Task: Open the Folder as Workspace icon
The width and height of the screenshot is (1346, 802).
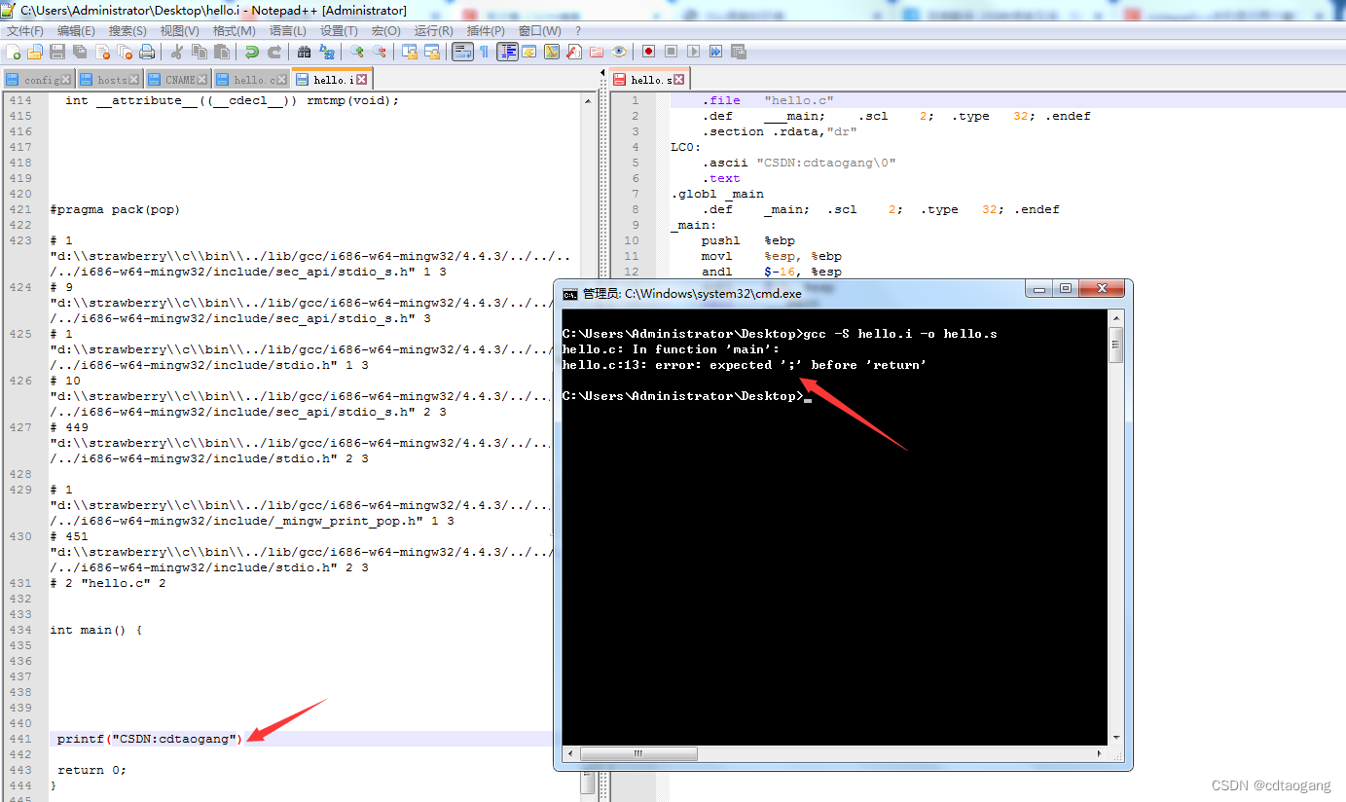Action: coord(597,52)
